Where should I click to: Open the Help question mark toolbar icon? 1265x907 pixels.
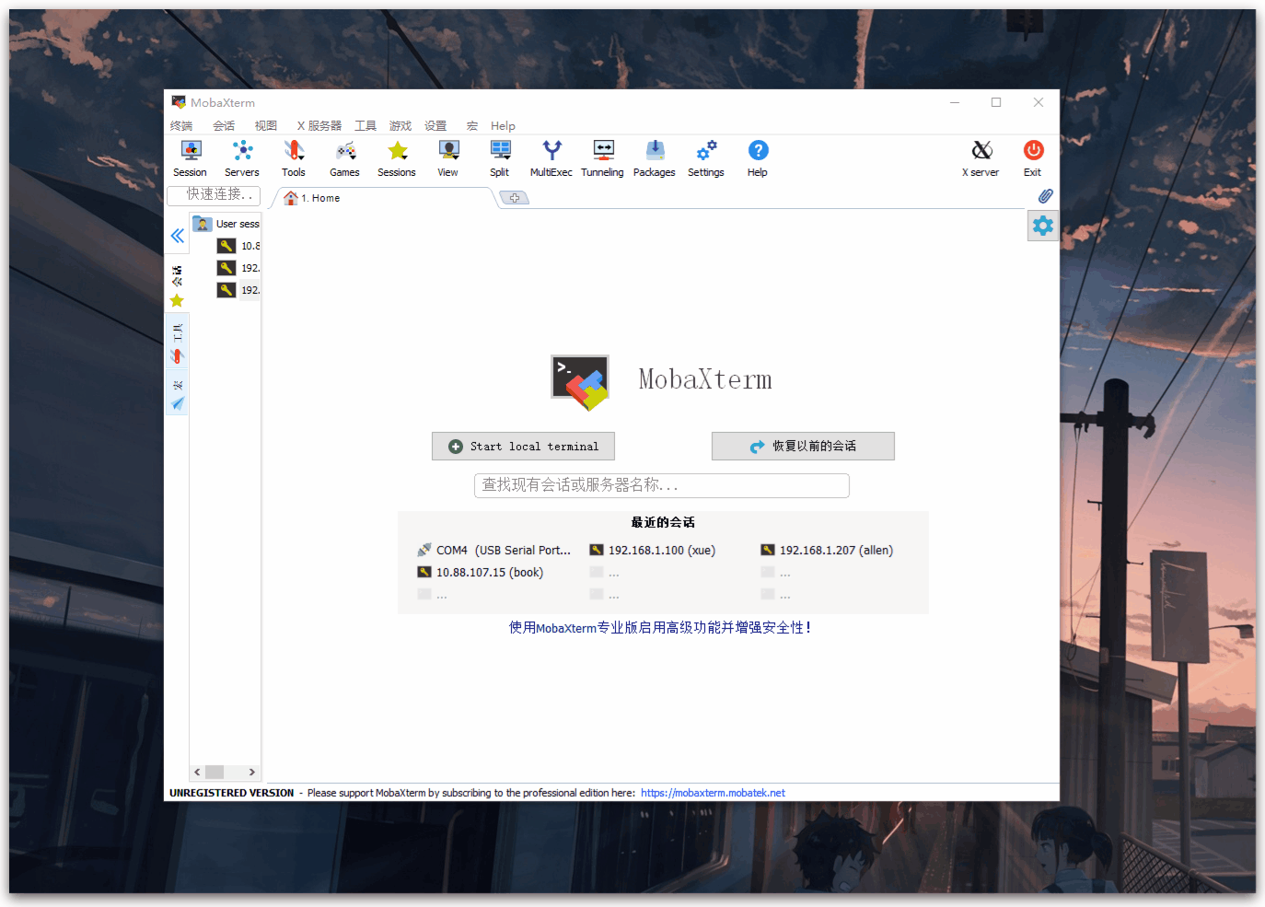point(758,157)
